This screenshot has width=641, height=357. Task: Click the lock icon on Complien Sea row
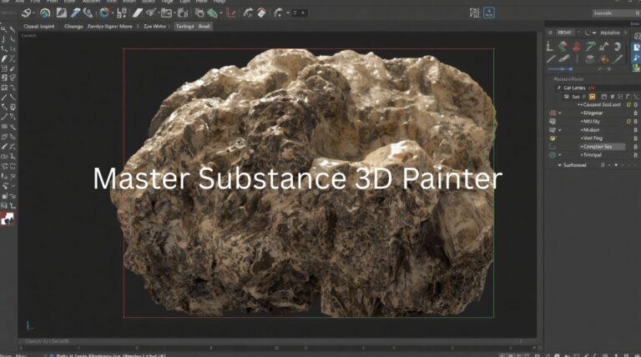coord(635,147)
